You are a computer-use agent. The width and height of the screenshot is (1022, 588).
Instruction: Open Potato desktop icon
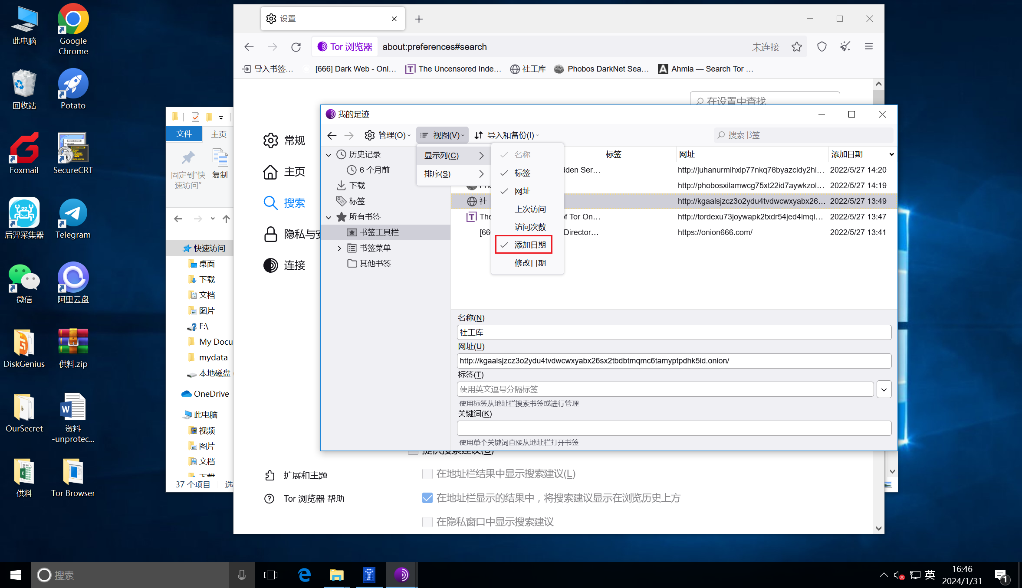73,89
